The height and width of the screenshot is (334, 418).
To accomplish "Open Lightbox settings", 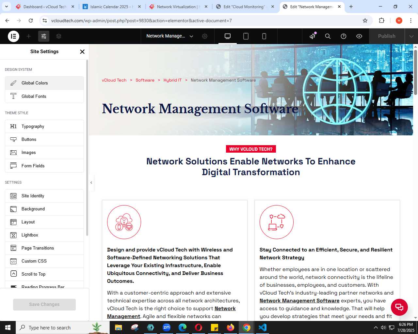I will coord(44,235).
